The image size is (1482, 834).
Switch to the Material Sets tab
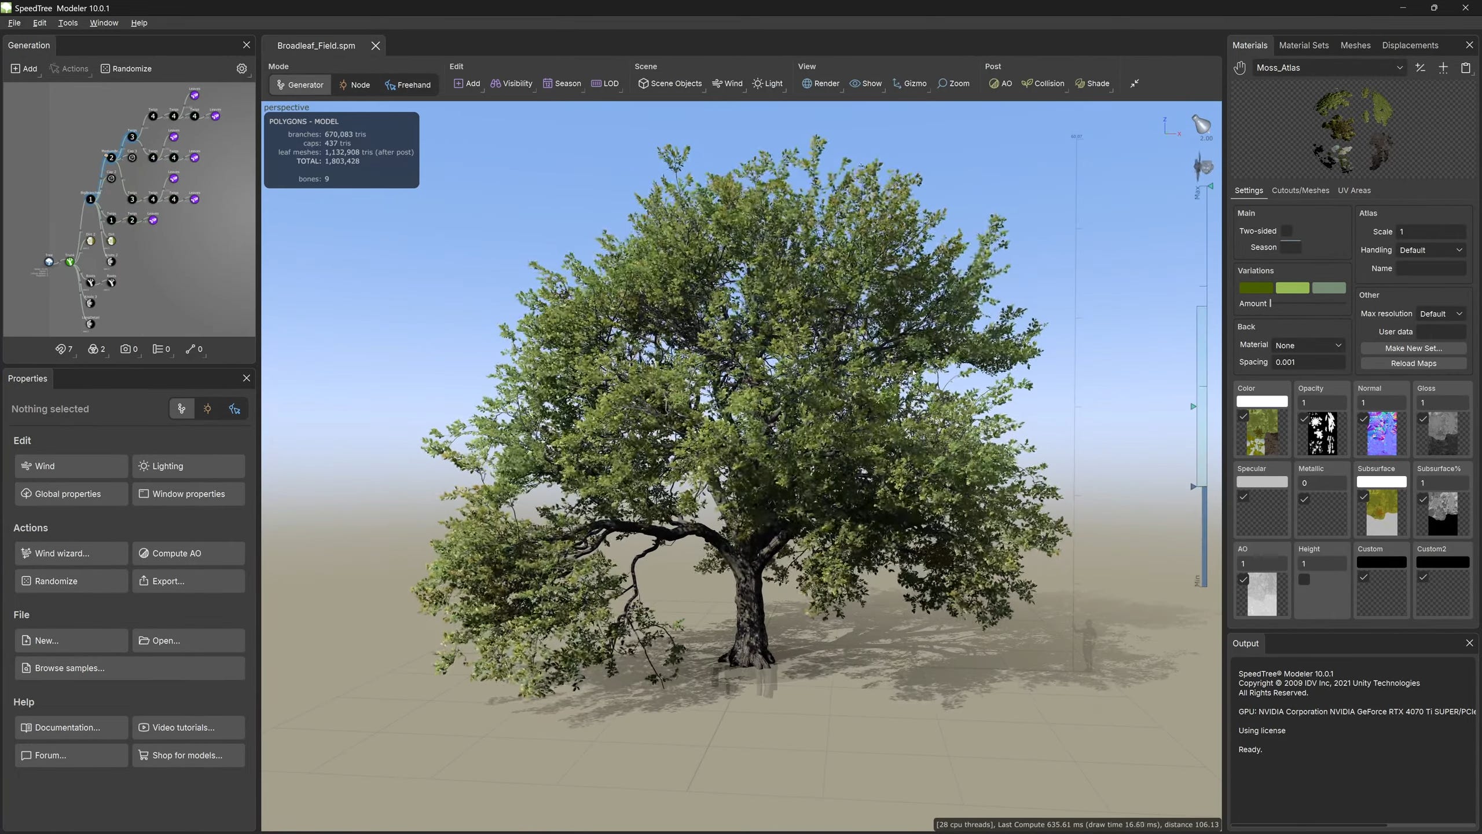(x=1304, y=45)
